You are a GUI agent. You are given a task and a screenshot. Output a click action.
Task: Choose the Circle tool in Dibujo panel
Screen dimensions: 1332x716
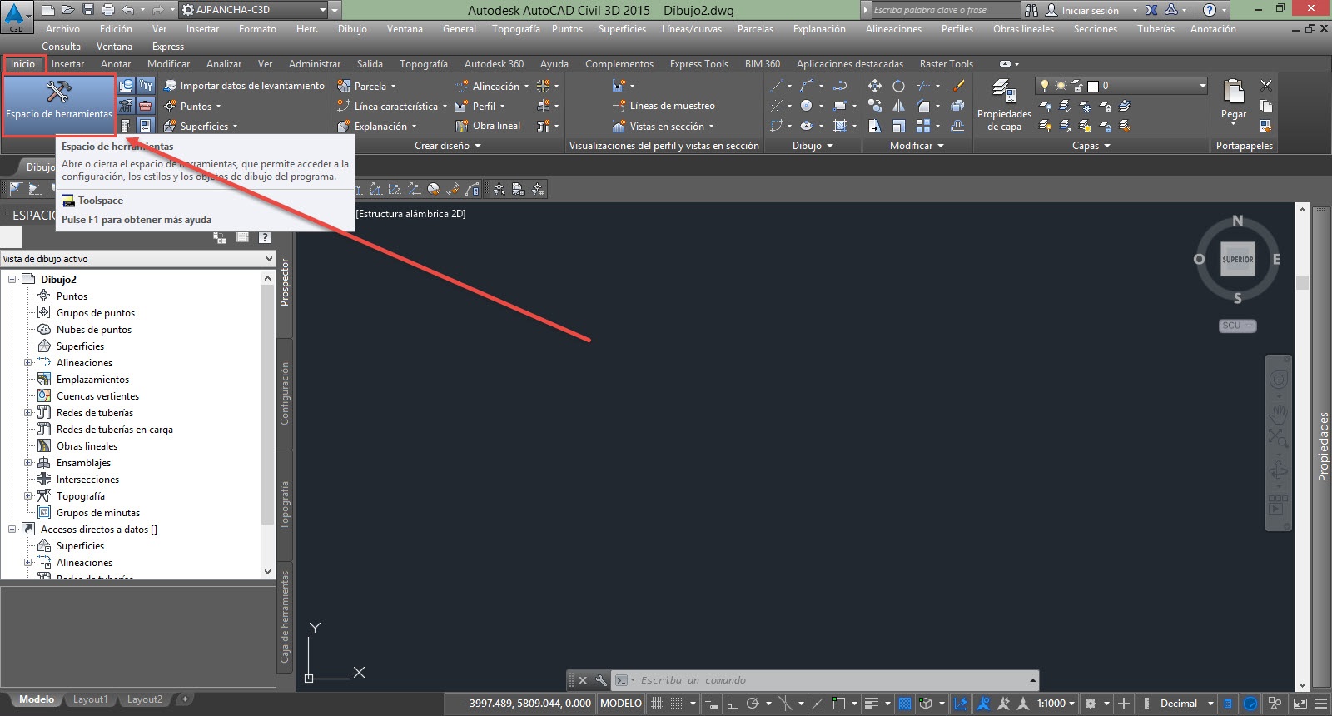(x=806, y=106)
